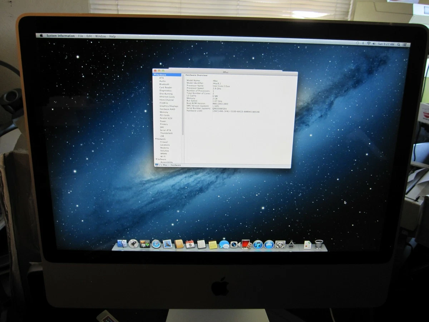
Task: Launch FaceTime camera icon in Dock
Action: pyautogui.click(x=235, y=245)
